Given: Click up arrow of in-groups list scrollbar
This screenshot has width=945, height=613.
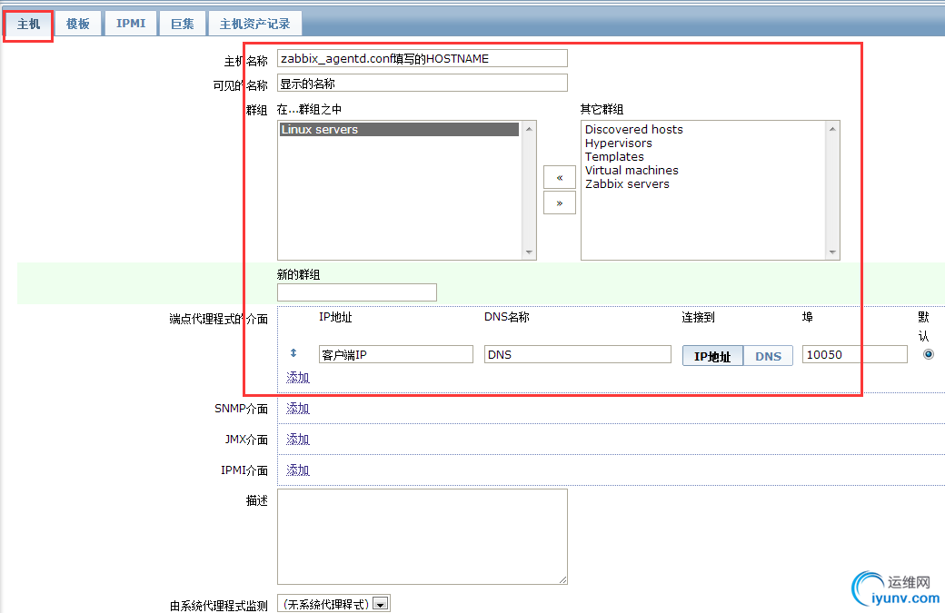Looking at the screenshot, I should point(529,129).
